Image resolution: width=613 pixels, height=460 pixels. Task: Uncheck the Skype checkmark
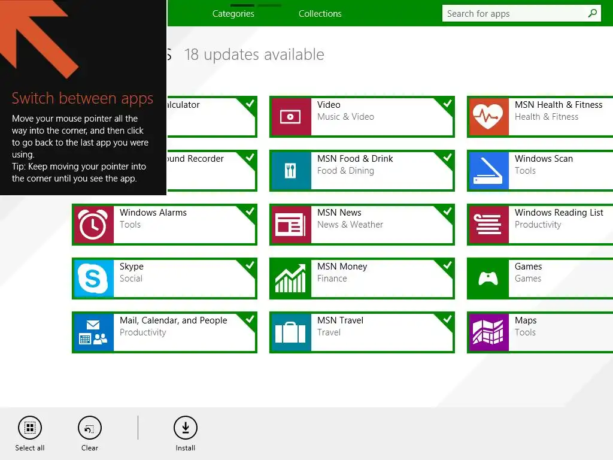pos(250,265)
